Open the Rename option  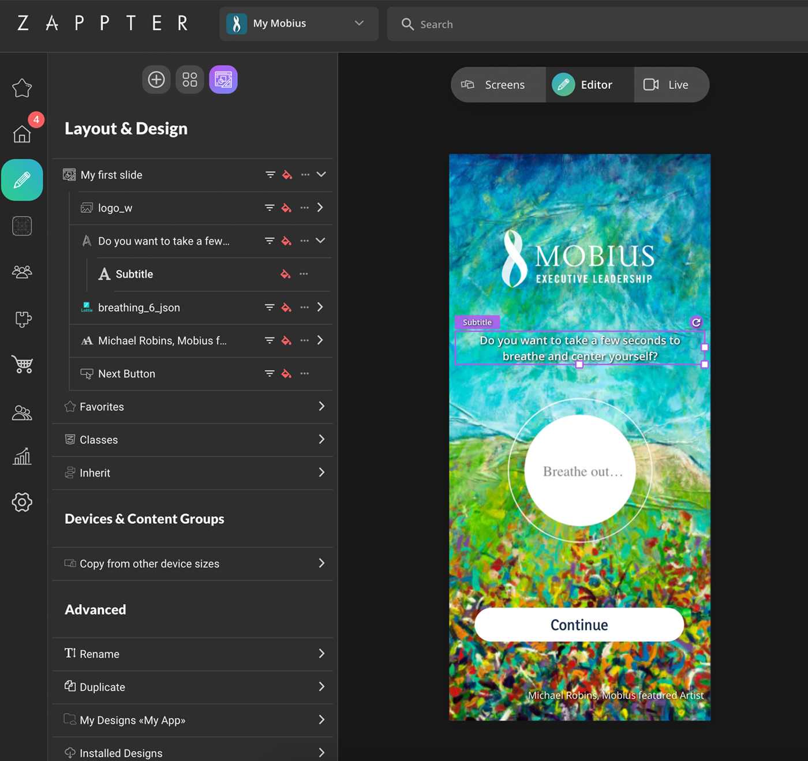pyautogui.click(x=193, y=654)
